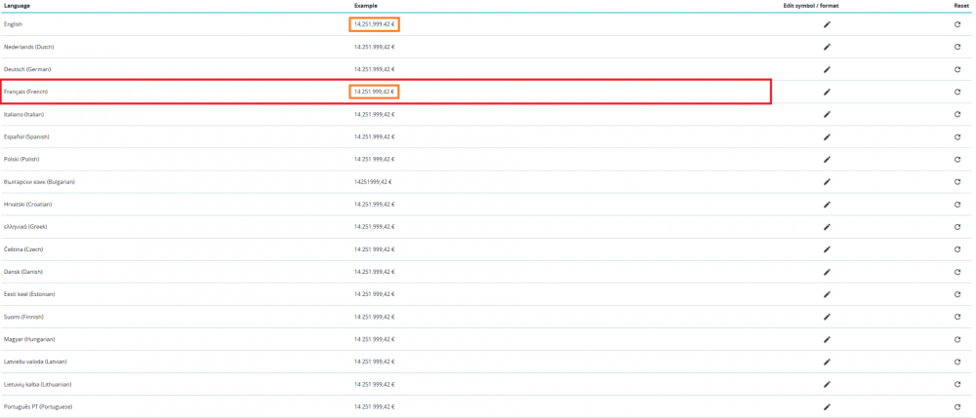Edit Dansk (Danish) format

(827, 272)
